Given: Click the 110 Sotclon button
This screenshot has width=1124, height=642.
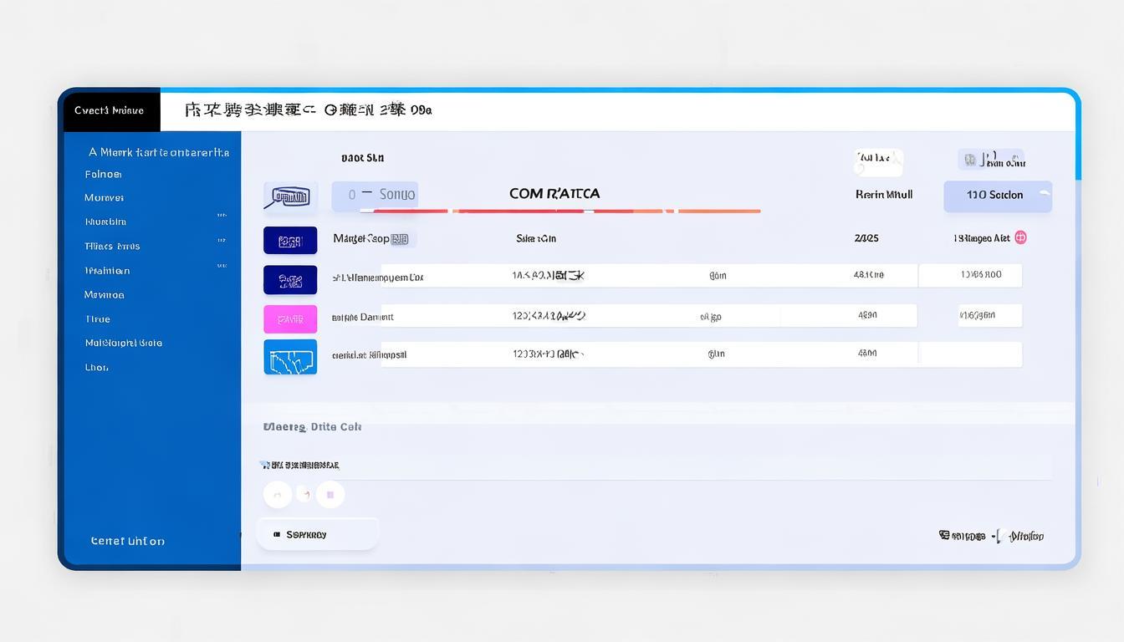Looking at the screenshot, I should [998, 196].
